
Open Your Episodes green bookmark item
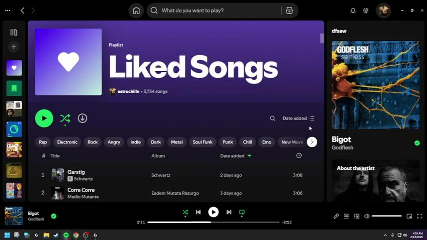14,88
